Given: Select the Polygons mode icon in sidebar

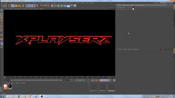Looking at the screenshot, I should [x=2, y=30].
